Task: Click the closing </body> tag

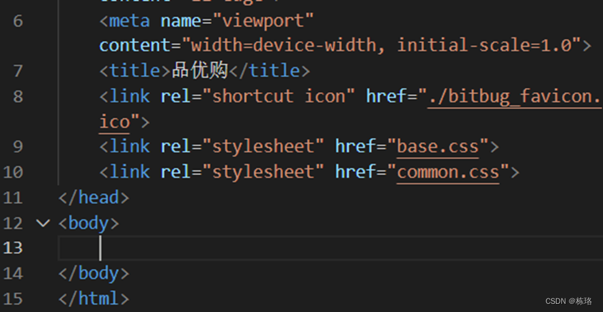Action: [x=94, y=274]
